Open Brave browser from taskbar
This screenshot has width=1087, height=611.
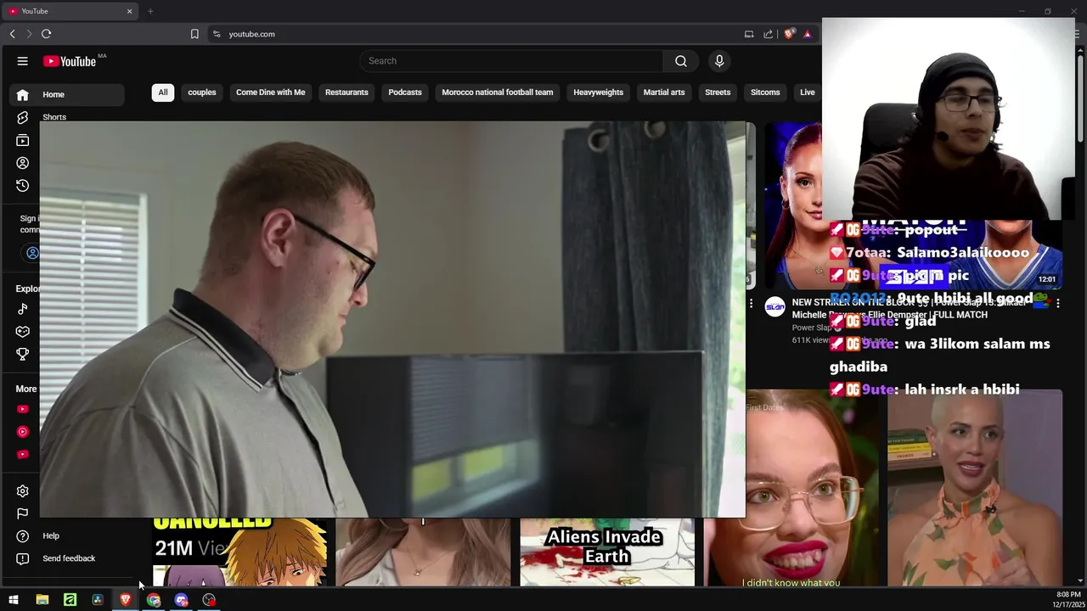pos(126,600)
